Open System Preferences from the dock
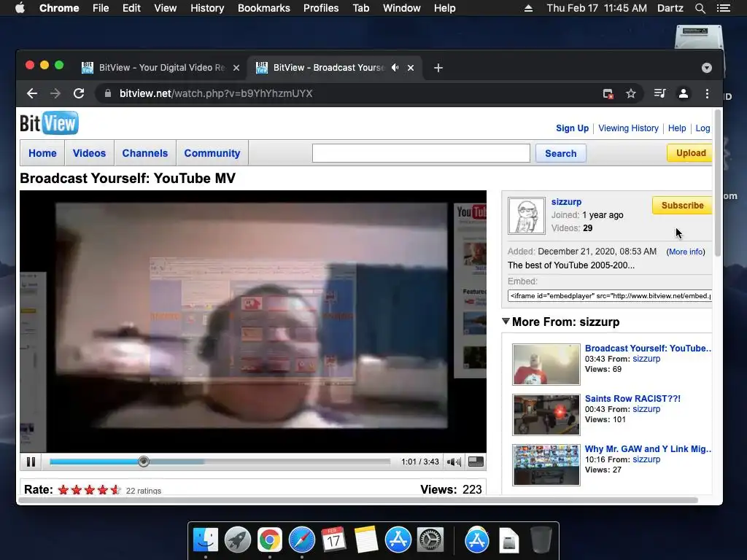This screenshot has height=560, width=747. pos(430,540)
